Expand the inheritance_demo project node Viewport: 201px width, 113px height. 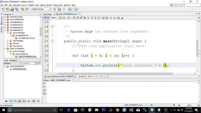tap(5, 17)
